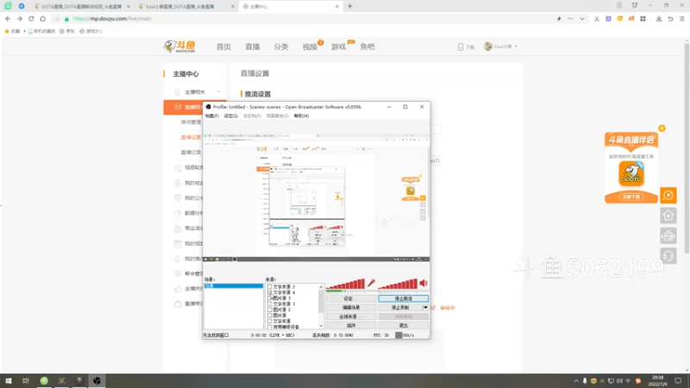
Task: Go forward in the browser
Action: point(19,19)
